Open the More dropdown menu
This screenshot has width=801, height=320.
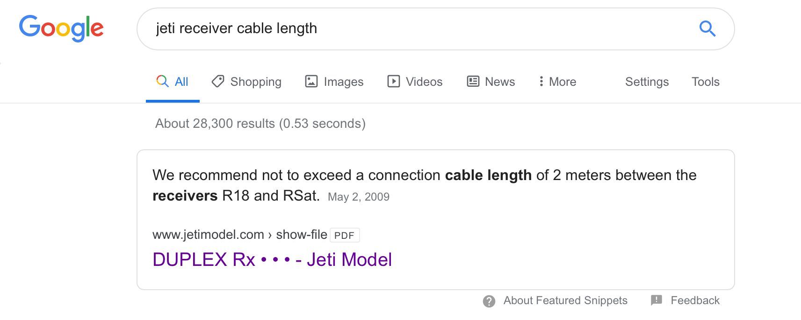pyautogui.click(x=557, y=82)
